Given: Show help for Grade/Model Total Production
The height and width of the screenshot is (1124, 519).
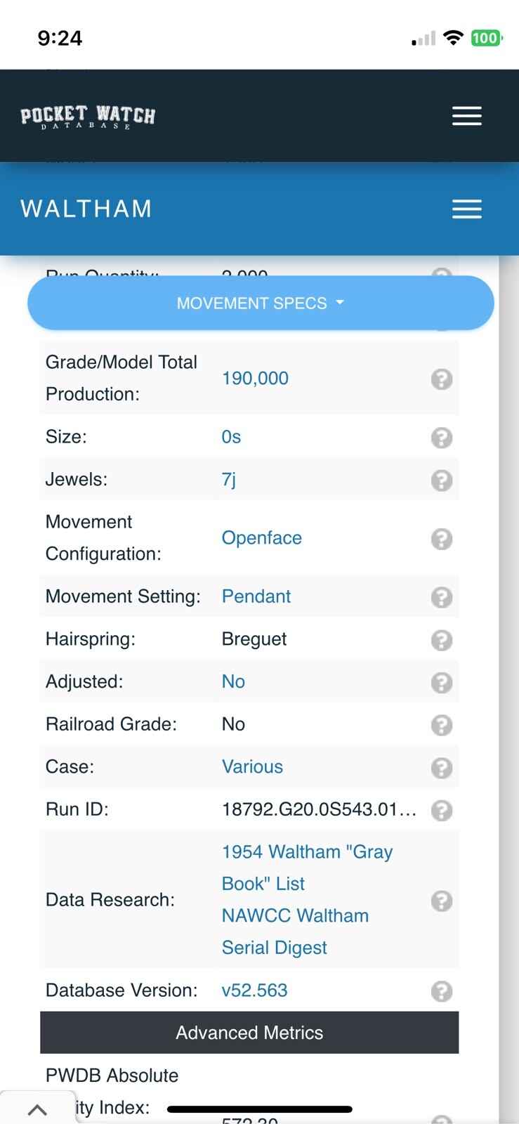Looking at the screenshot, I should pyautogui.click(x=441, y=379).
